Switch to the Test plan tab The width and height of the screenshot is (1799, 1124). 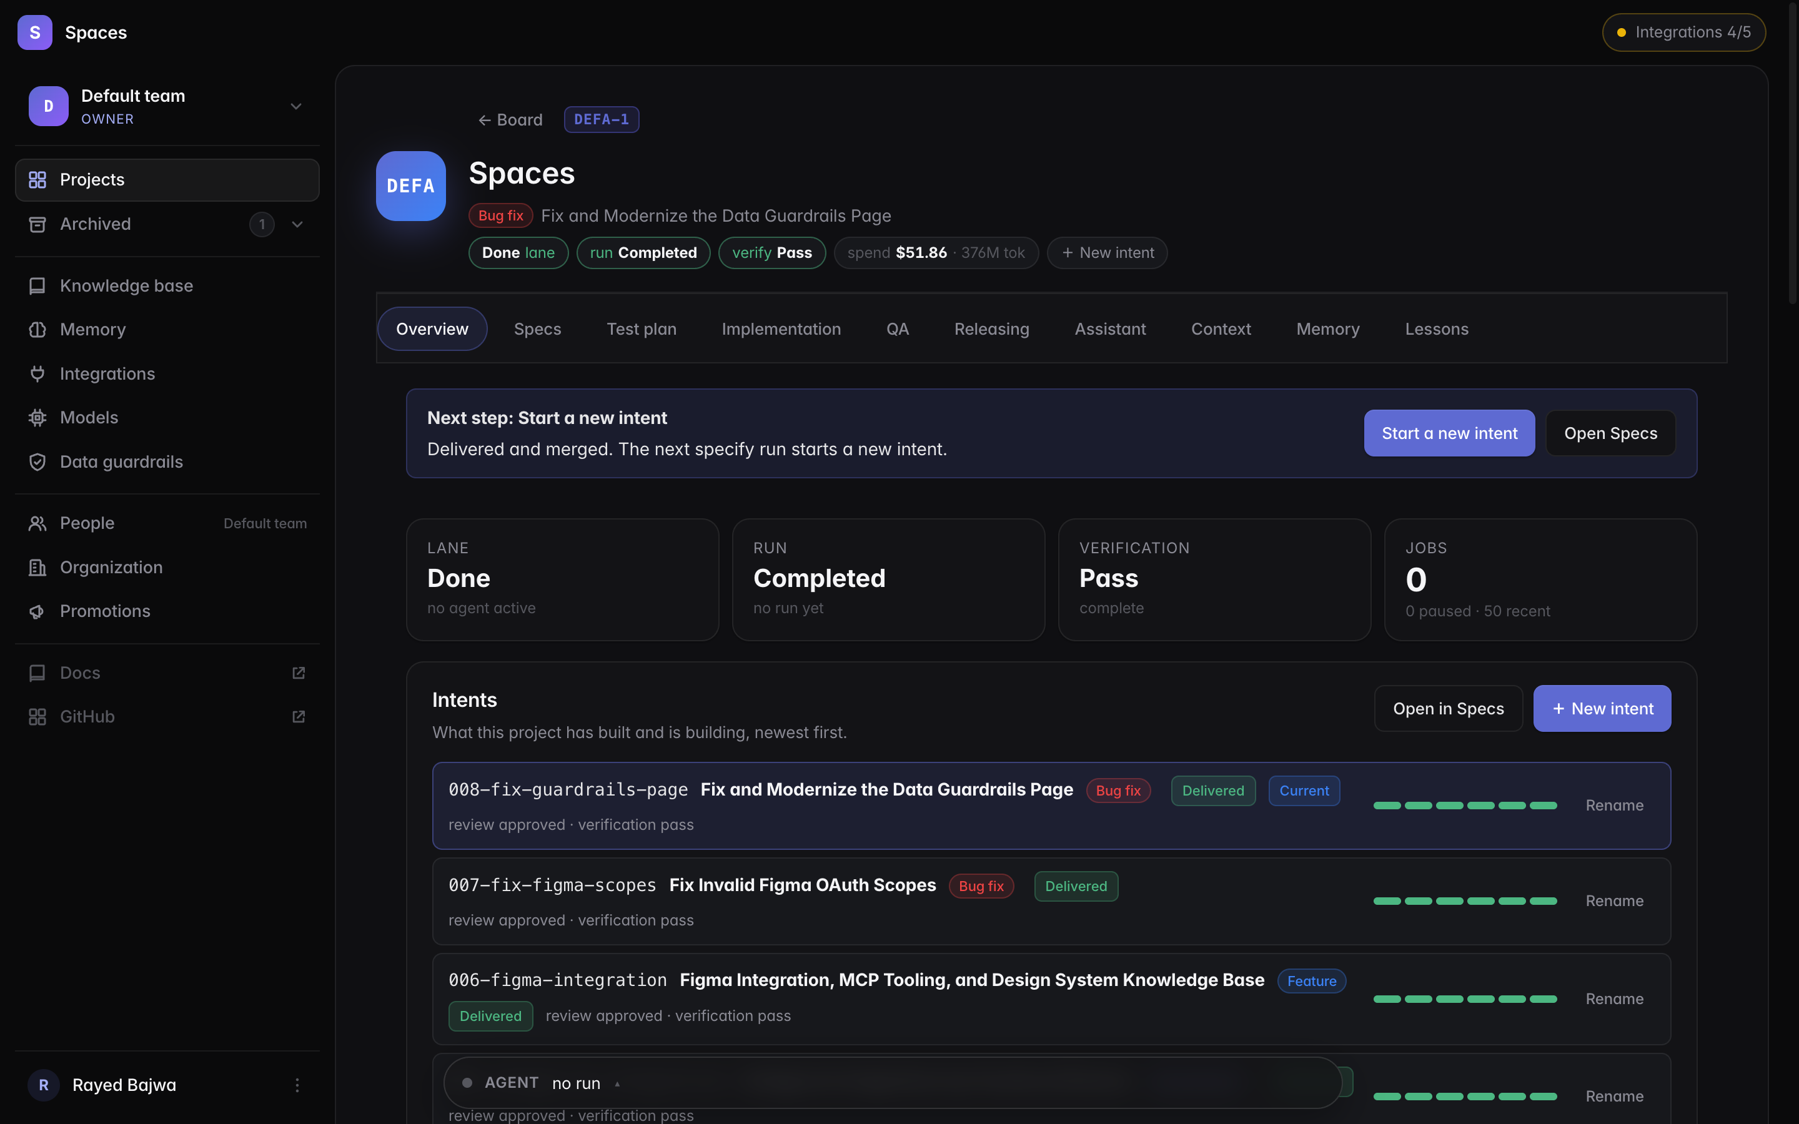tap(642, 328)
